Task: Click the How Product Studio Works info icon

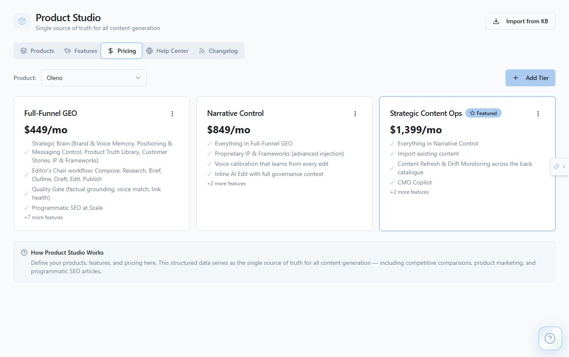Action: pos(24,253)
